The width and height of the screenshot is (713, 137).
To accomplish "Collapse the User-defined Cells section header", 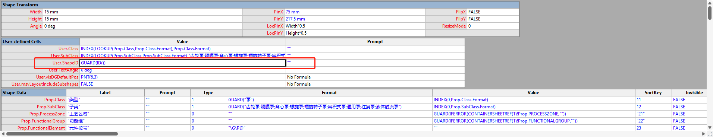I will [41, 42].
